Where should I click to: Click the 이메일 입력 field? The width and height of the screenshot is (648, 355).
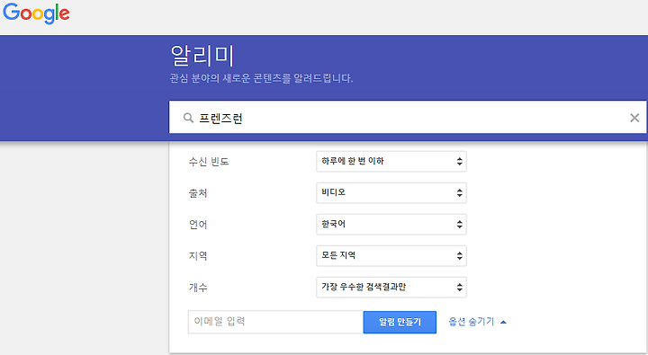click(x=275, y=322)
